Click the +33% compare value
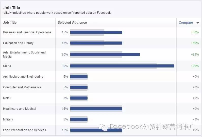The image size is (202, 137). pos(195,54)
